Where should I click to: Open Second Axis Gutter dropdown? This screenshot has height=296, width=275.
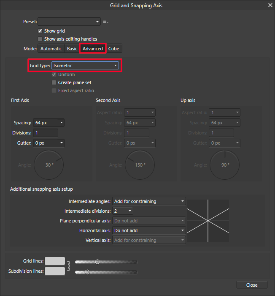coord(140,143)
